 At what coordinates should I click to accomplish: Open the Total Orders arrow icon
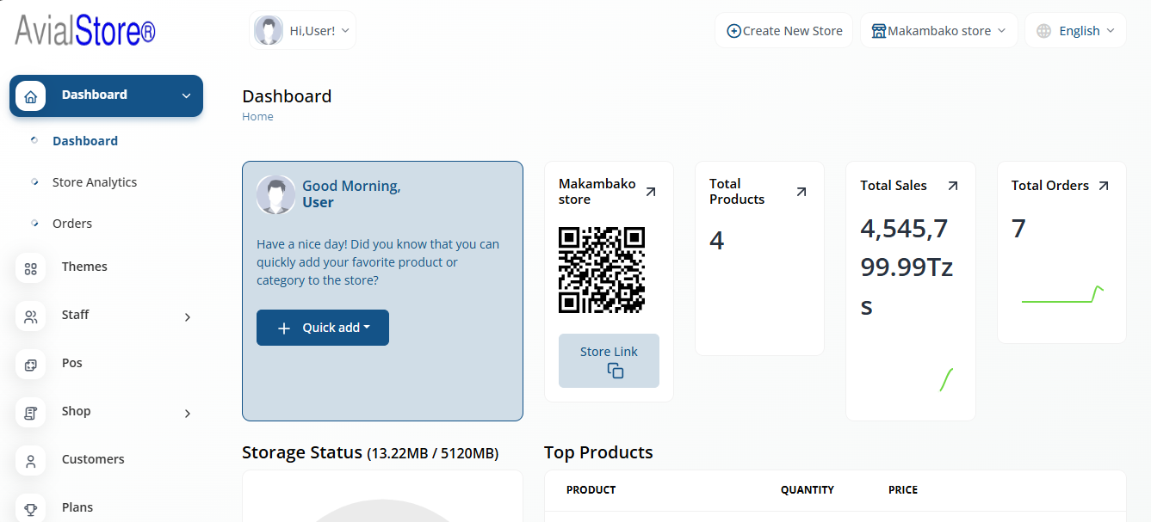[x=1104, y=186]
